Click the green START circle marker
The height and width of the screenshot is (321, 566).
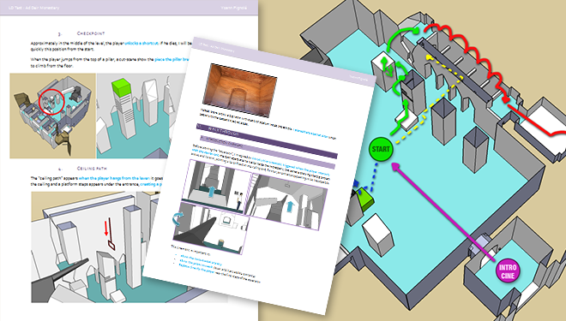click(x=381, y=149)
